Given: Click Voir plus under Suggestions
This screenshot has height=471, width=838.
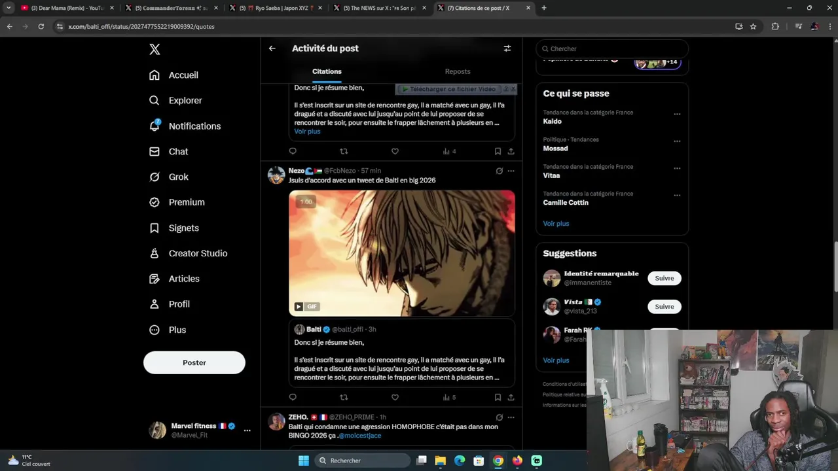Looking at the screenshot, I should (x=556, y=360).
